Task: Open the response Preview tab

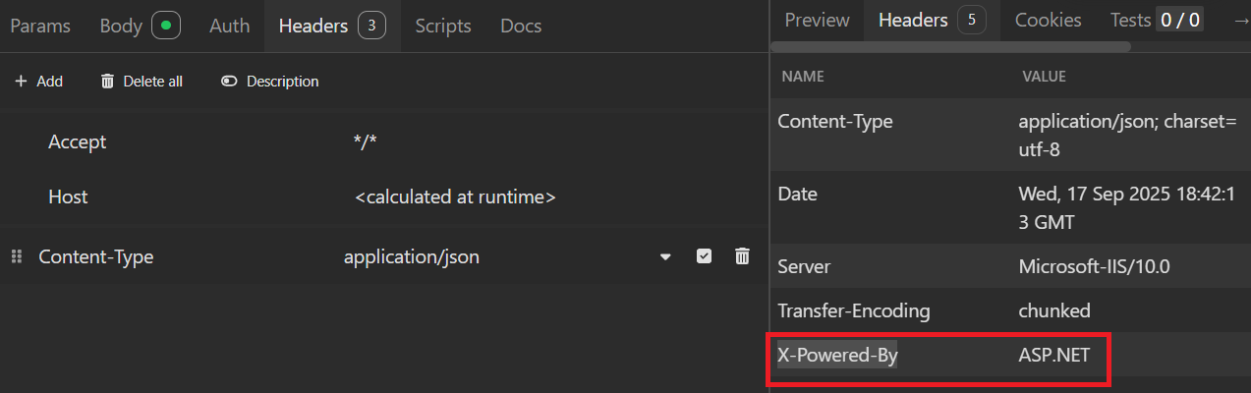Action: pyautogui.click(x=817, y=20)
